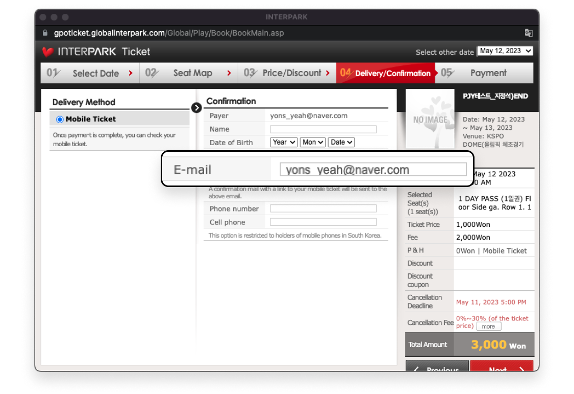Click the lock icon in the address bar
Image resolution: width=574 pixels, height=394 pixels.
(45, 33)
